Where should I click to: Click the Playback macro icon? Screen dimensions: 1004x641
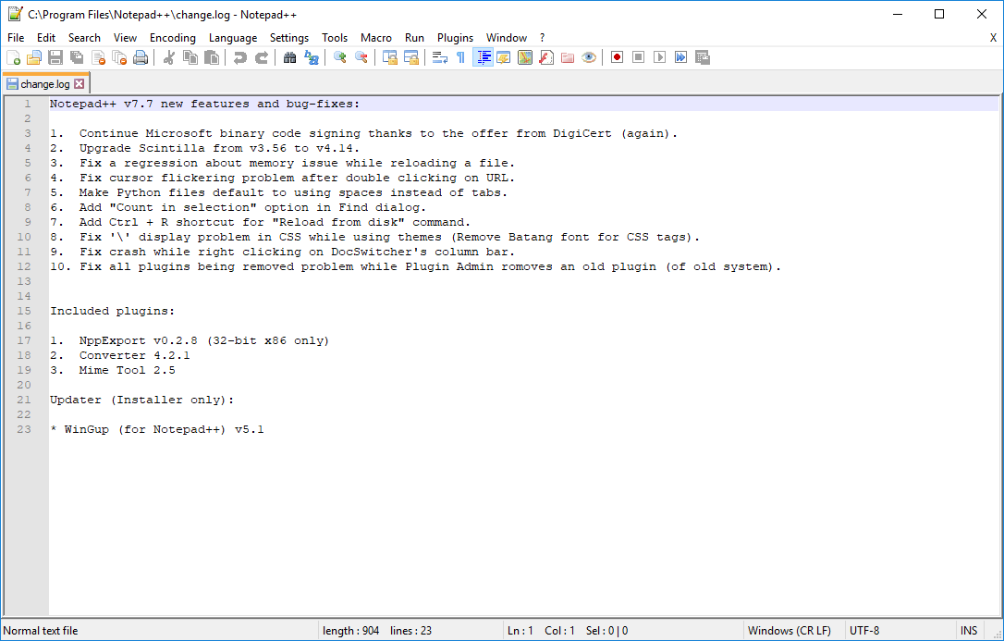[x=659, y=57]
